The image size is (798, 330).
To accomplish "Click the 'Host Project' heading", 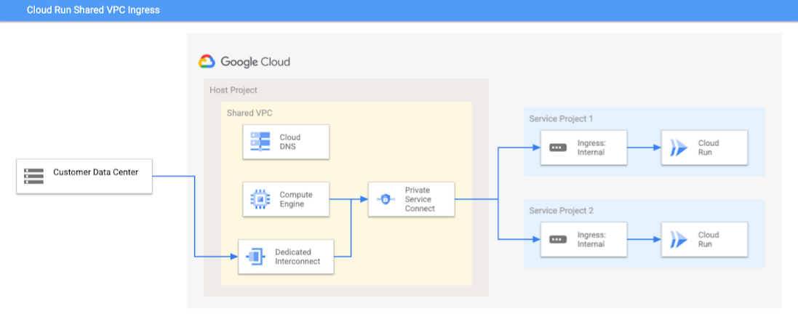I will 234,90.
